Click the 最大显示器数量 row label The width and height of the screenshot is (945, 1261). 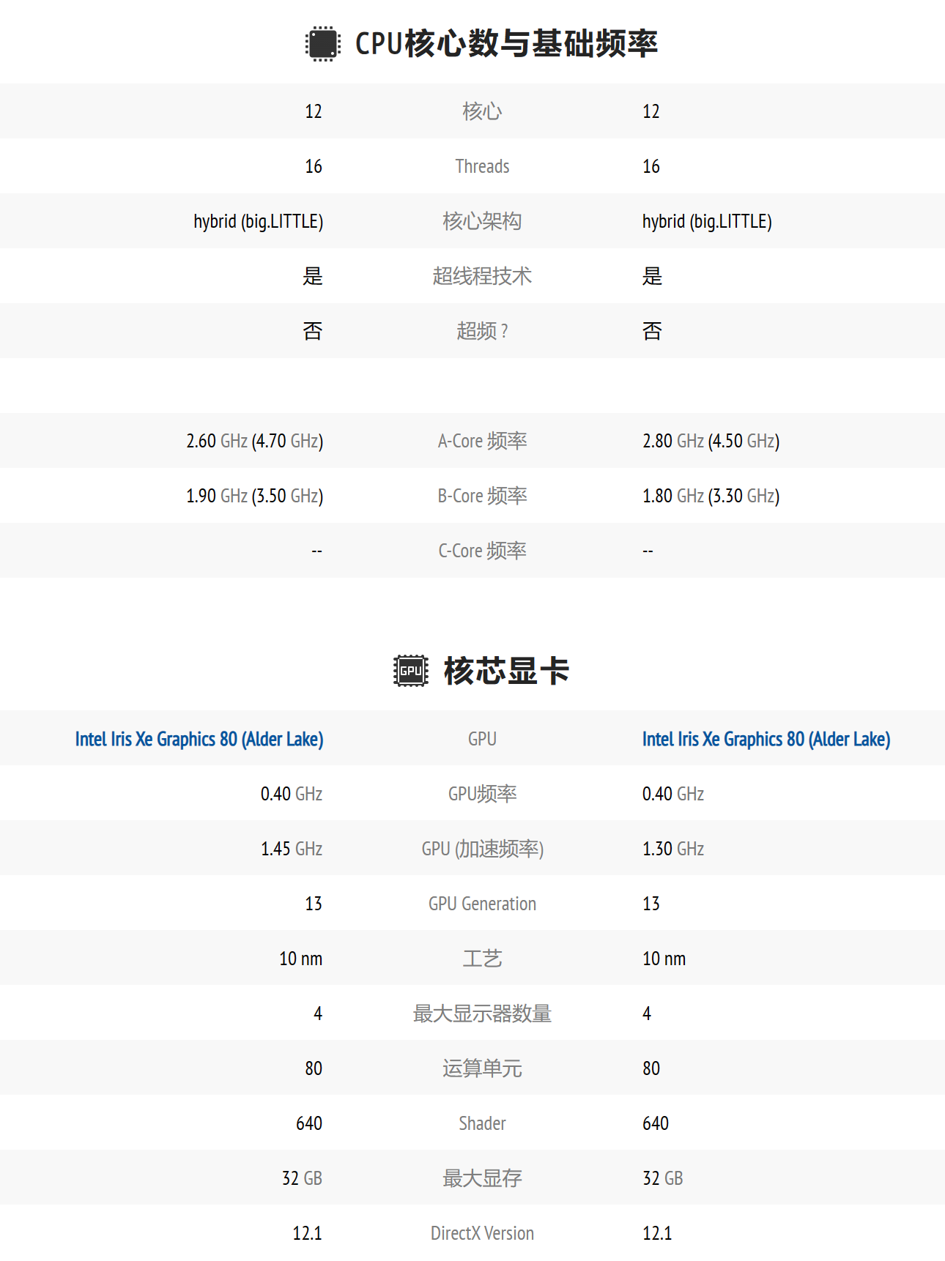click(482, 1013)
